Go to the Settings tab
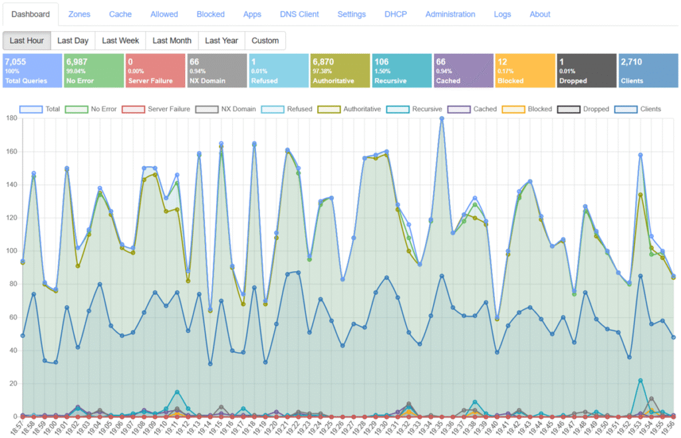Viewport: 681px width, 438px height. pyautogui.click(x=351, y=14)
